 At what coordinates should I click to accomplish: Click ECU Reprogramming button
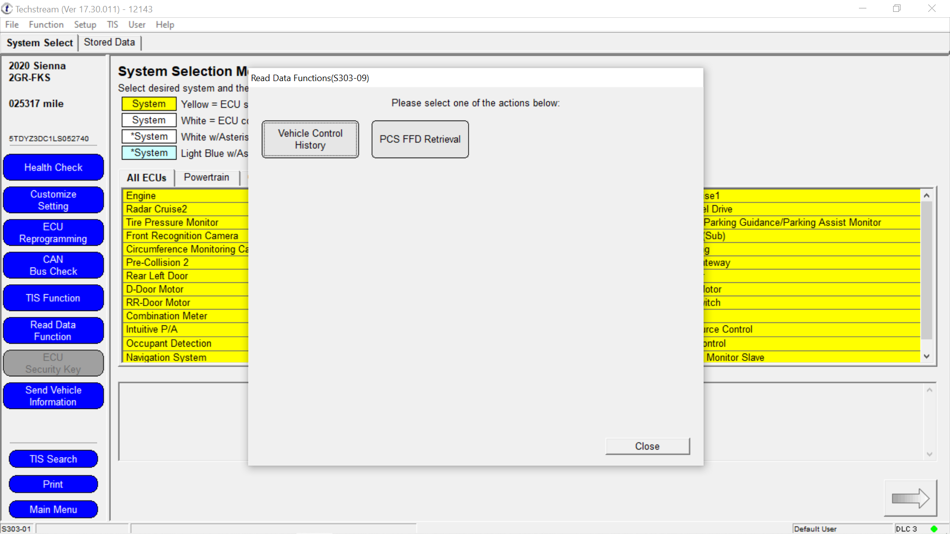(53, 233)
